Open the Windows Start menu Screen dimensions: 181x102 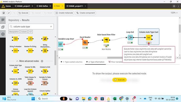(x=33, y=99)
